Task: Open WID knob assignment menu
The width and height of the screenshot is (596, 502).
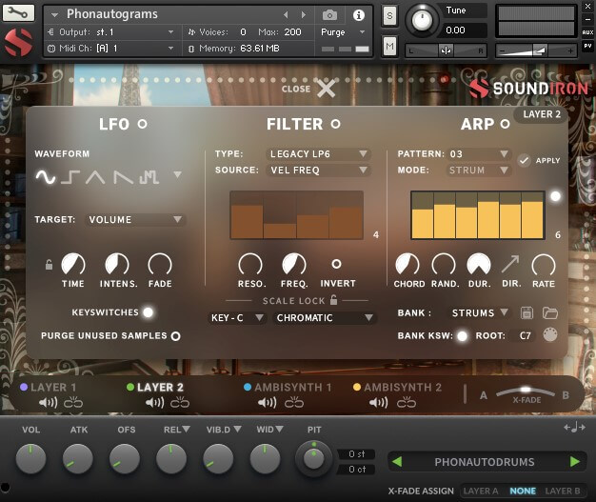Action: click(x=279, y=429)
